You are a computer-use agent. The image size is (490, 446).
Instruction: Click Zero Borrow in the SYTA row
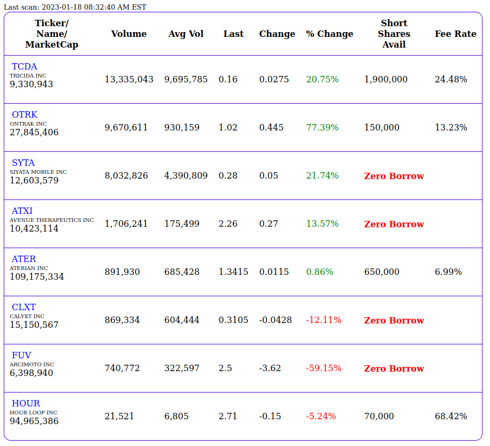point(394,176)
